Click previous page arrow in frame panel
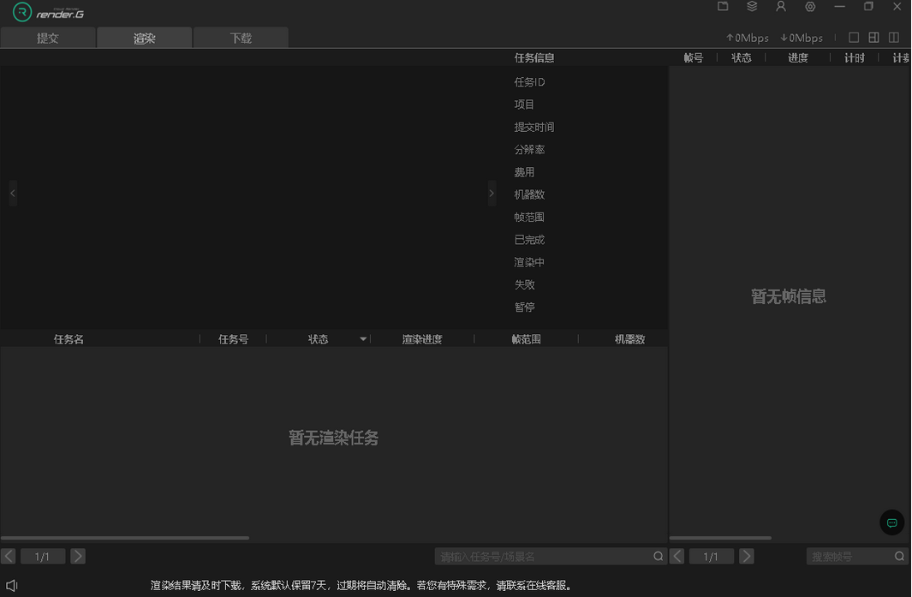 677,556
